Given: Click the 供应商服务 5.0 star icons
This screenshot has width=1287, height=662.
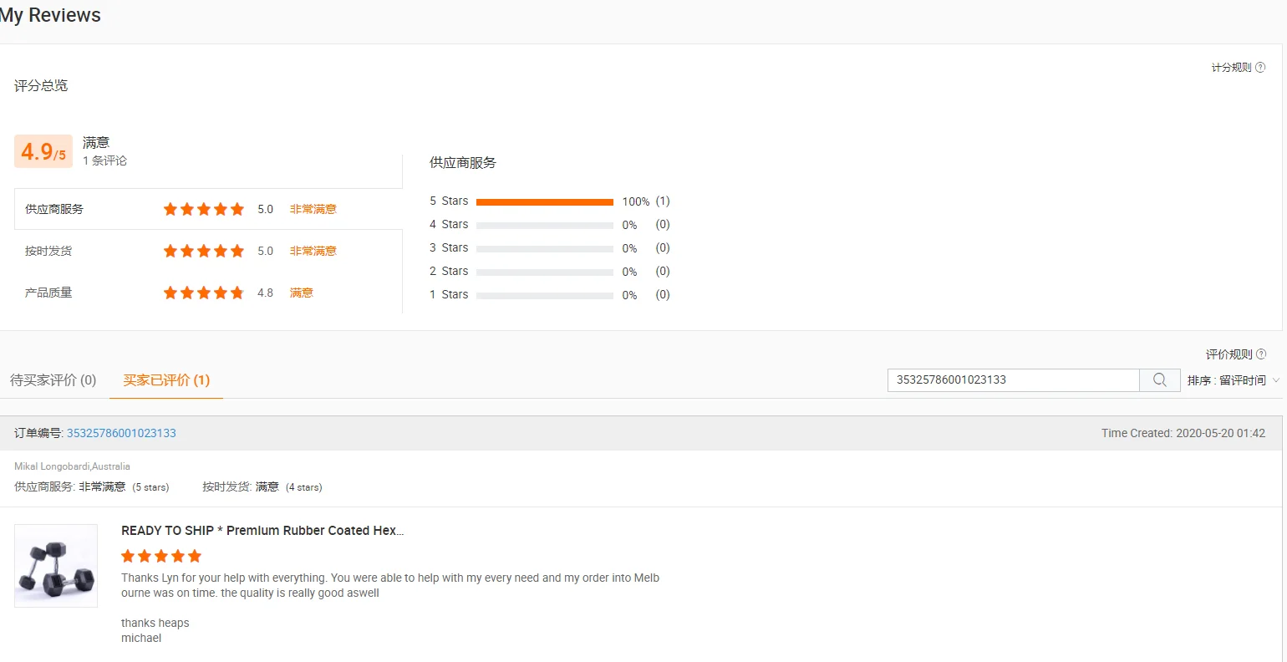Looking at the screenshot, I should coord(204,209).
